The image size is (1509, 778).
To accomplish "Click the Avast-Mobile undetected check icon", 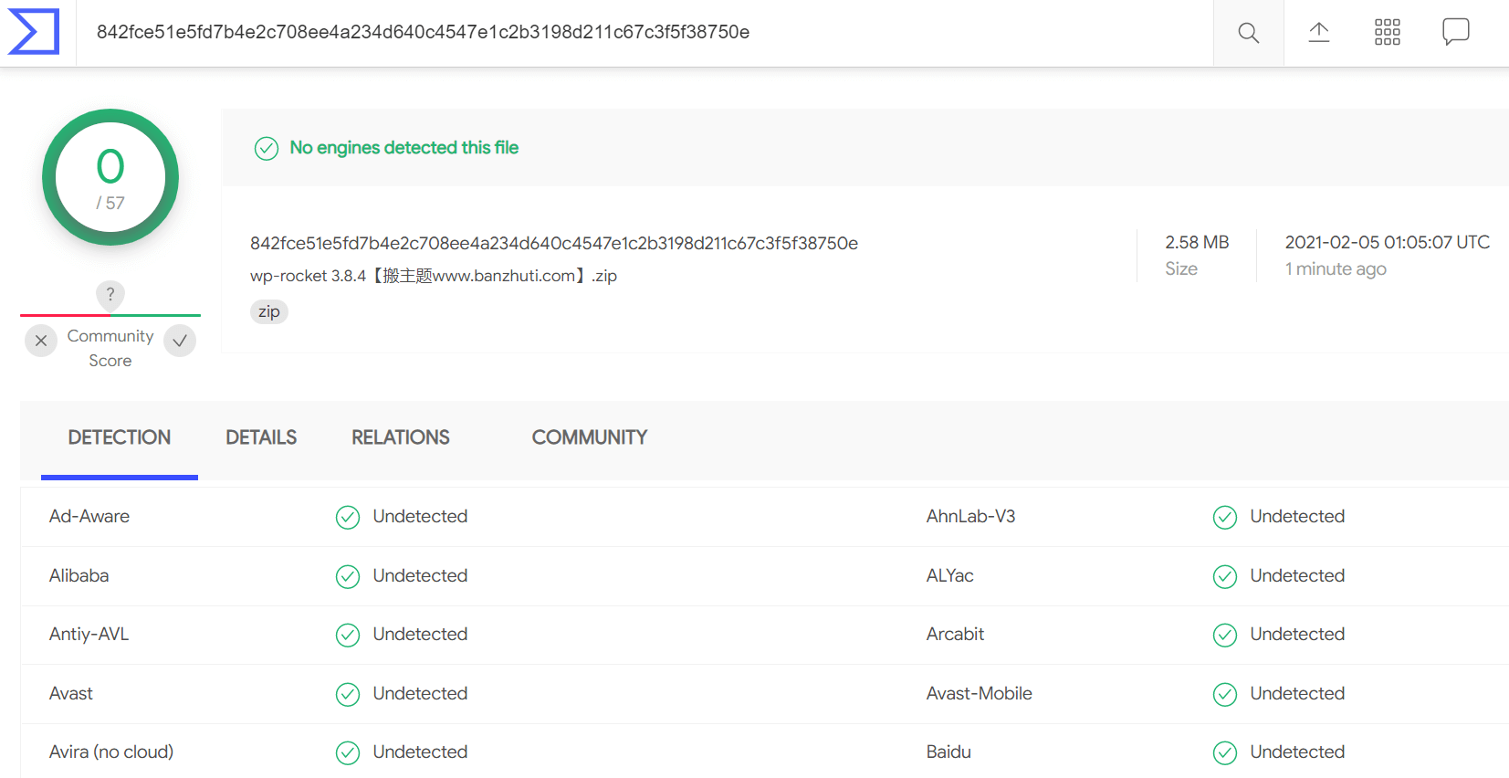I will 1225,695.
